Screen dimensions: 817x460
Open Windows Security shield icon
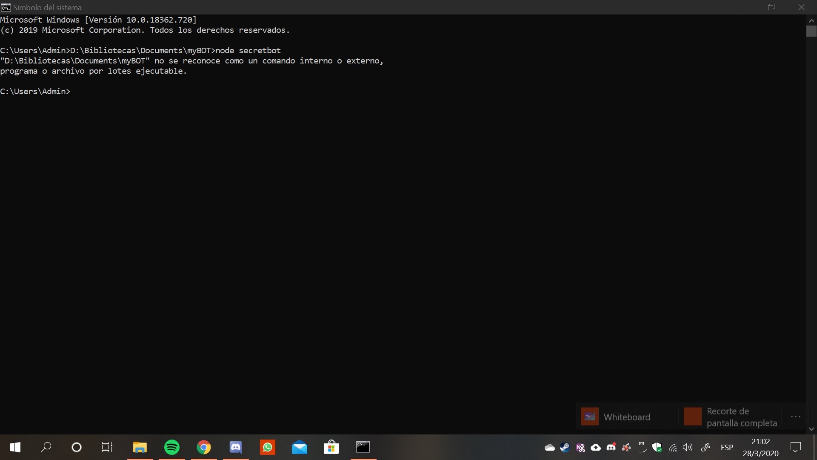657,447
